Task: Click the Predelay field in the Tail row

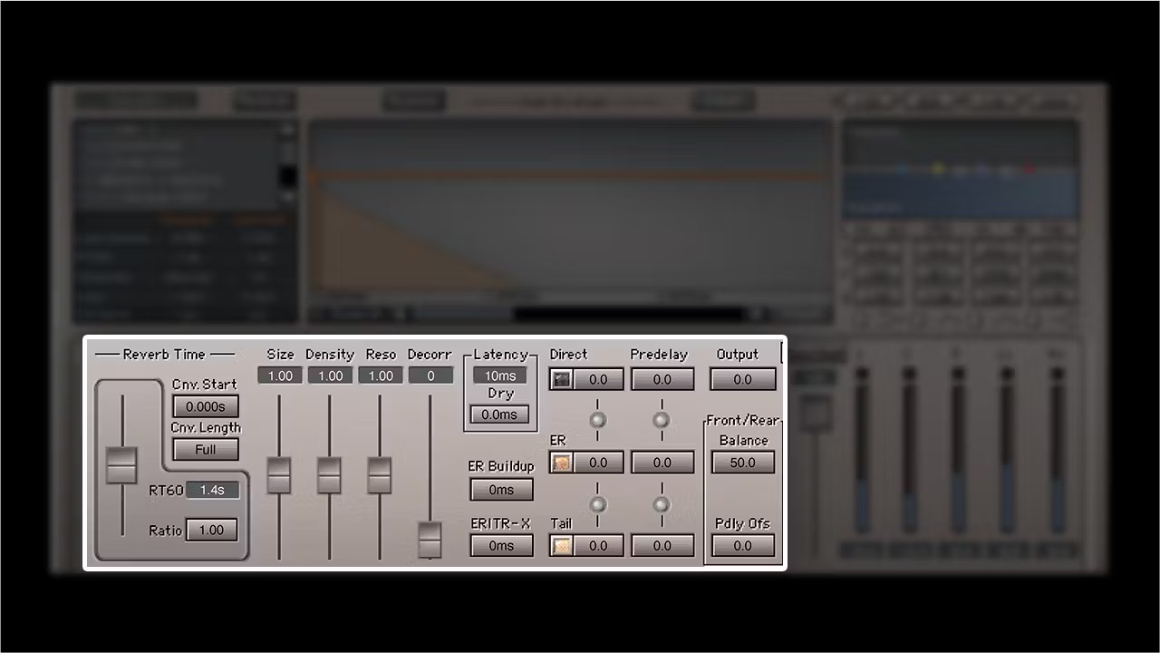Action: [662, 546]
